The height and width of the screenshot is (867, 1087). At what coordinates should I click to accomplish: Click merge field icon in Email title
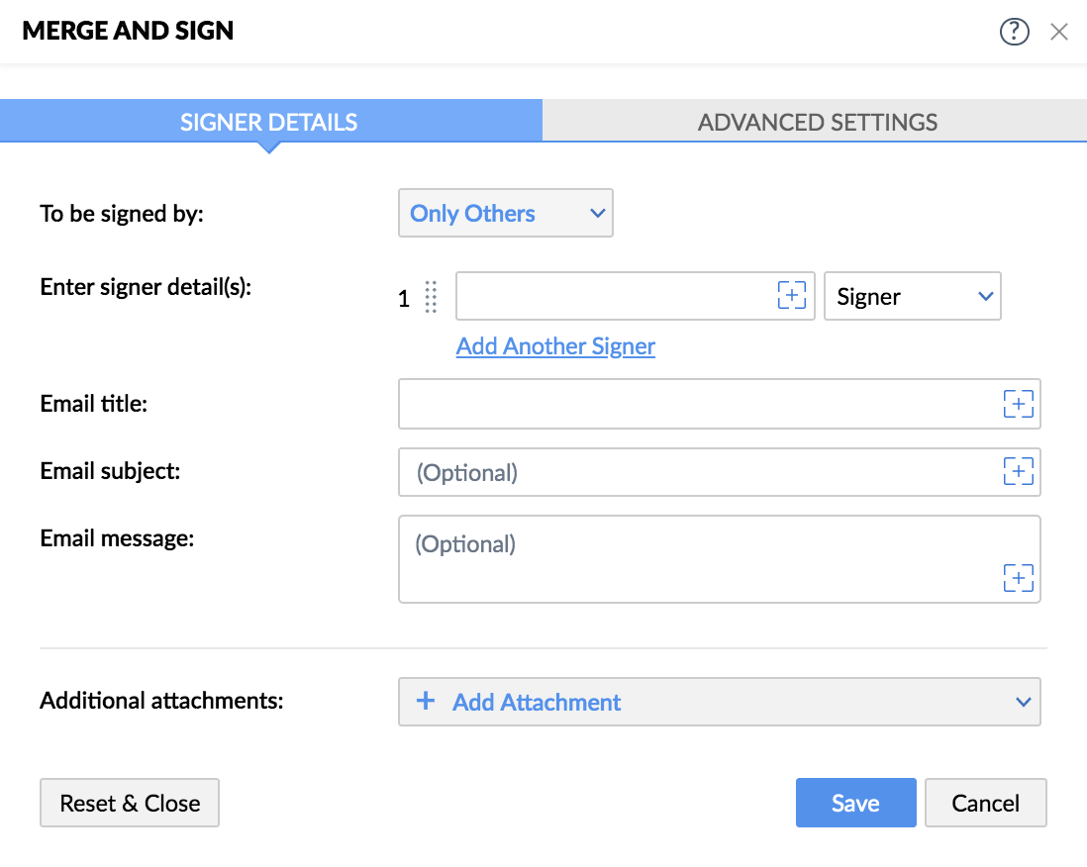click(1019, 404)
